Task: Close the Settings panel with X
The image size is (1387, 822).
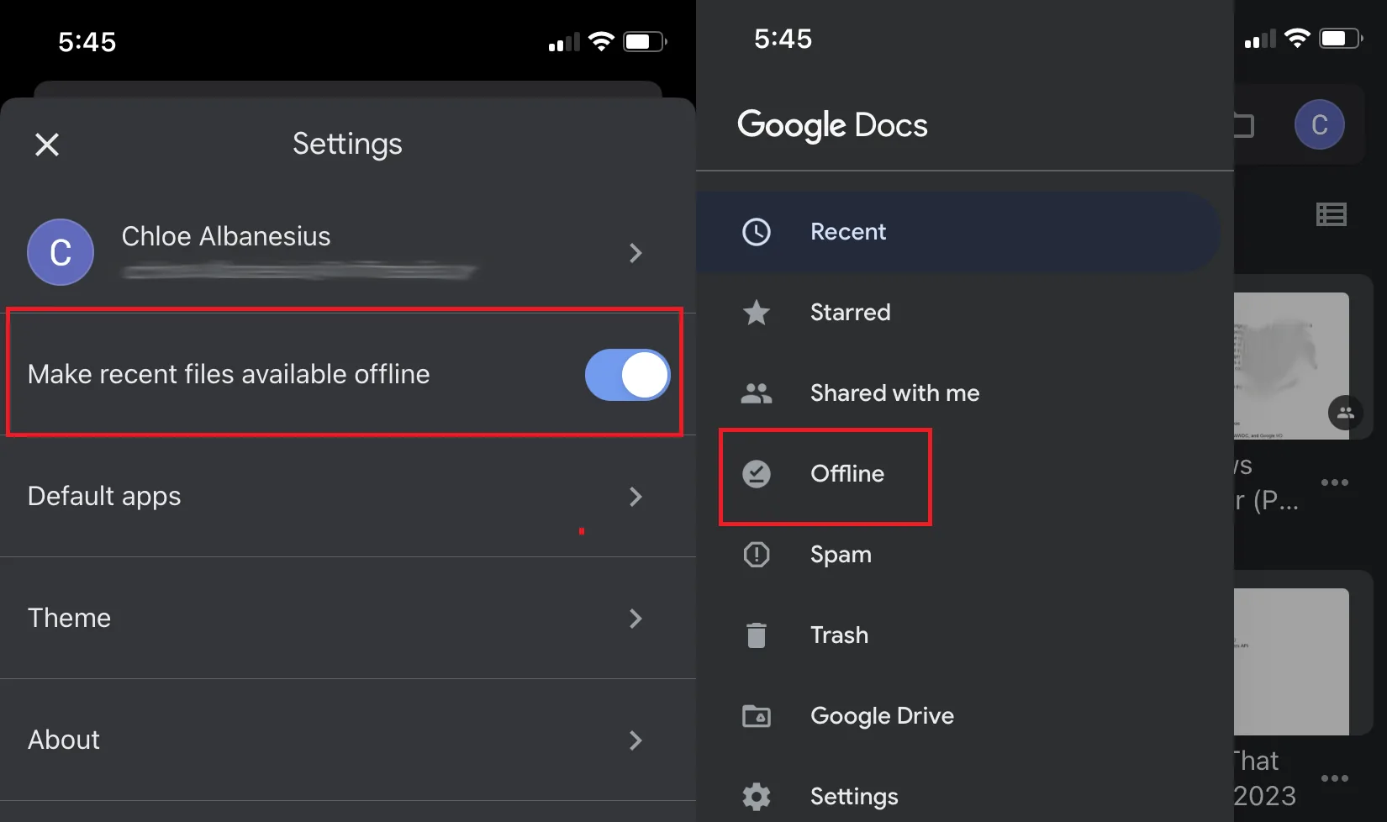Action: click(x=47, y=145)
